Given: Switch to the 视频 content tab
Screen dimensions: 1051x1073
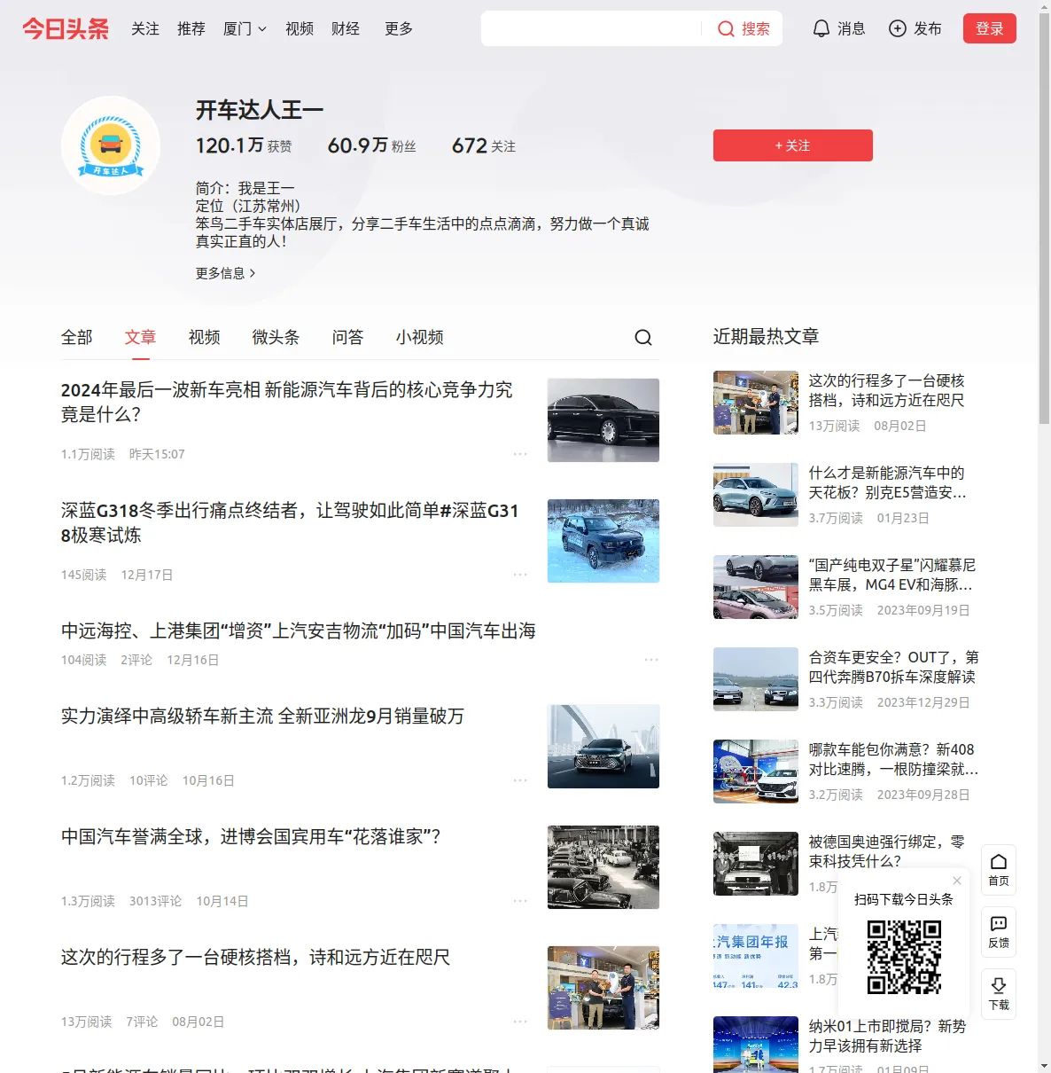Looking at the screenshot, I should coord(205,337).
